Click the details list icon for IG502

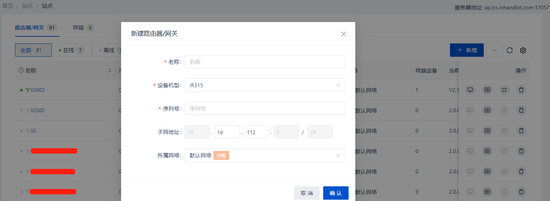point(487,110)
